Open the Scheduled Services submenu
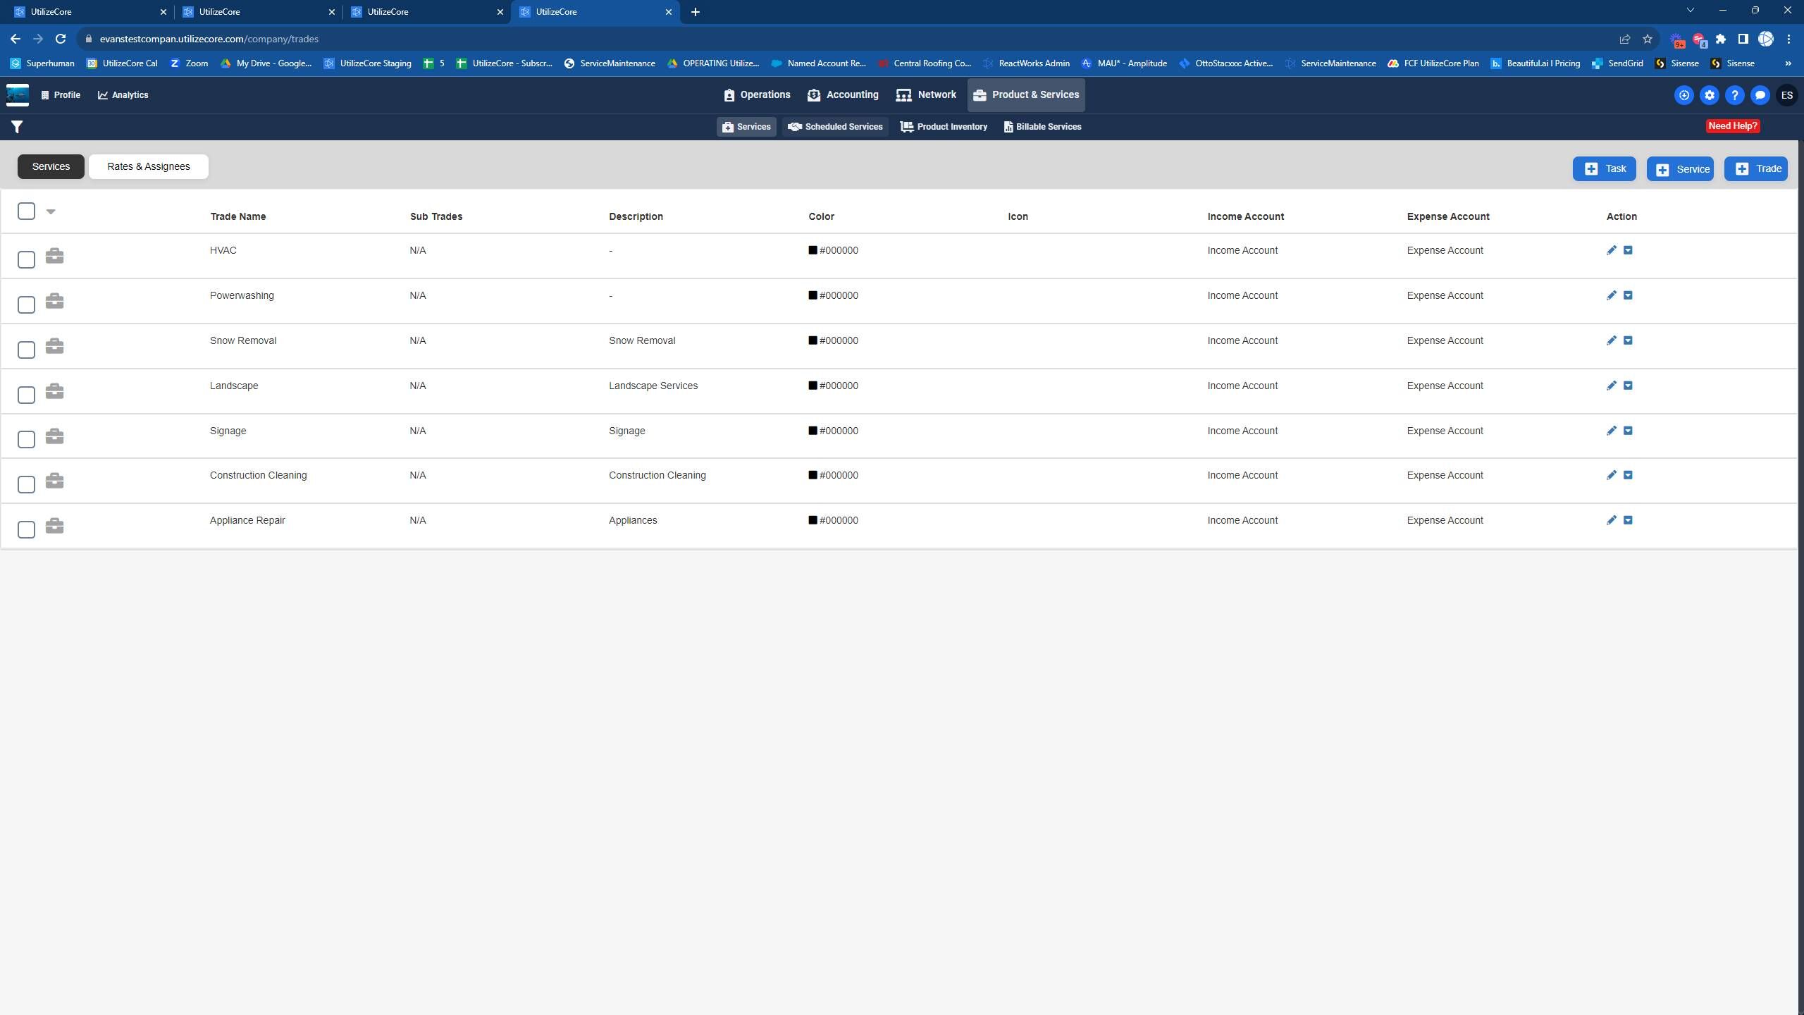The width and height of the screenshot is (1804, 1015). click(835, 127)
